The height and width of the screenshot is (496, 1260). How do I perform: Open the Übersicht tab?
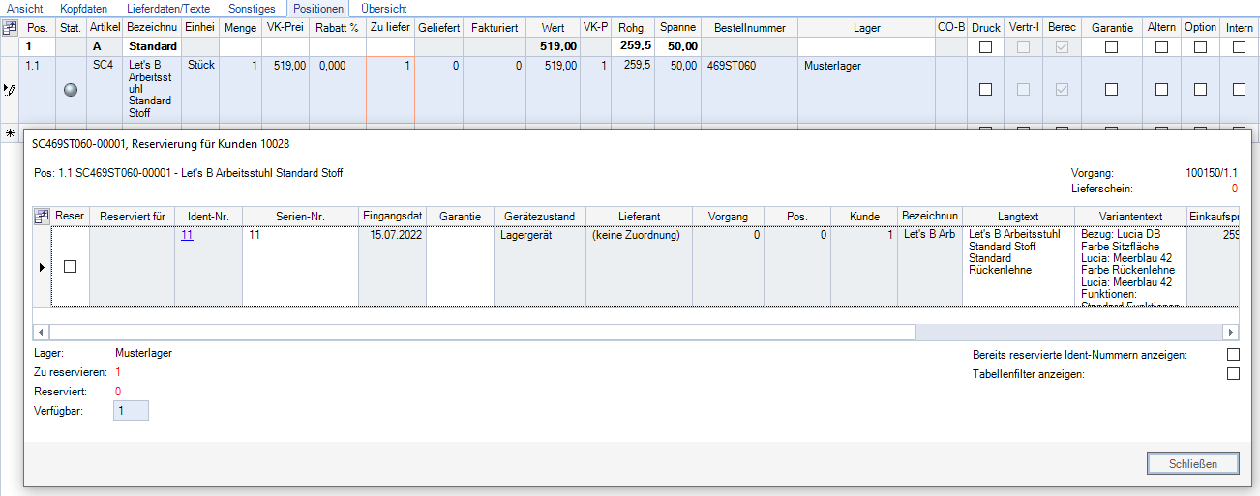383,8
